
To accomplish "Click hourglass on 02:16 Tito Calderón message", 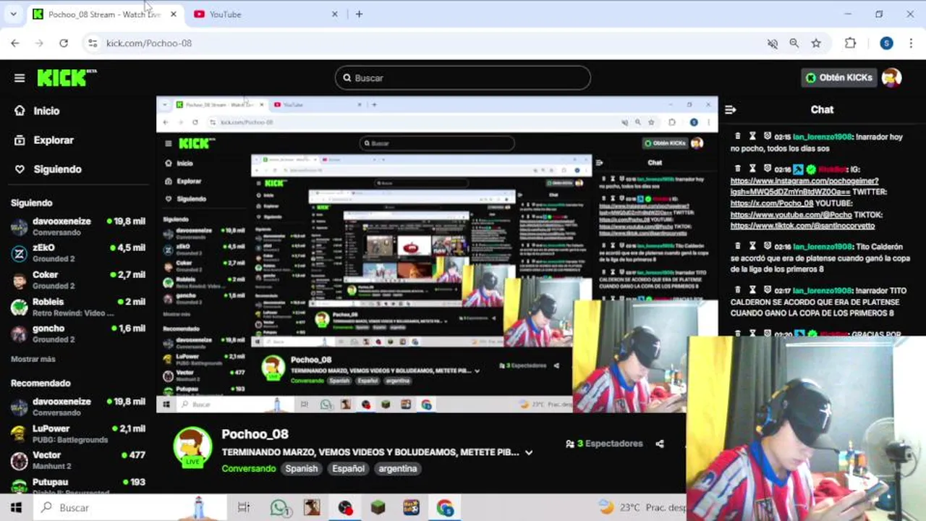I will 752,246.
